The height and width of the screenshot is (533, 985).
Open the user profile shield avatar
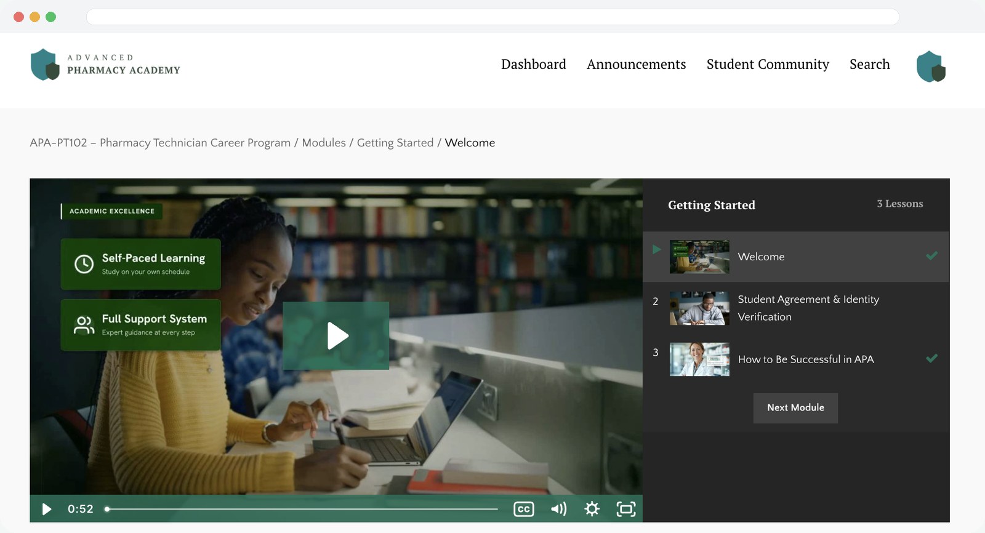931,66
